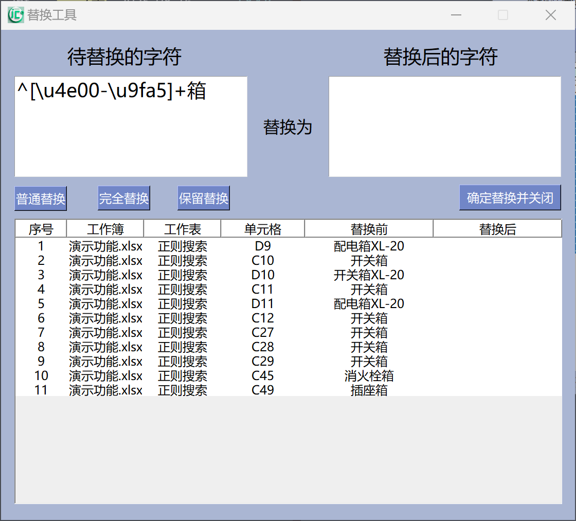Click the vertical scrollbar on the right edge
Image resolution: width=576 pixels, height=521 pixels.
[572, 257]
